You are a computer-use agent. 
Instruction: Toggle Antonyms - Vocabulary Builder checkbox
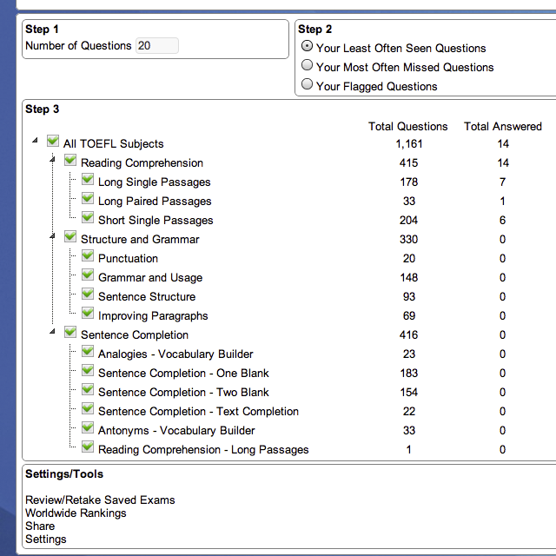(88, 428)
